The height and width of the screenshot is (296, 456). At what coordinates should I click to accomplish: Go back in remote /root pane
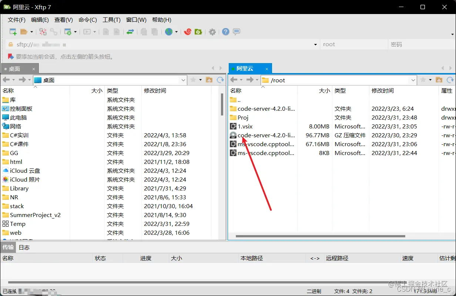click(234, 80)
